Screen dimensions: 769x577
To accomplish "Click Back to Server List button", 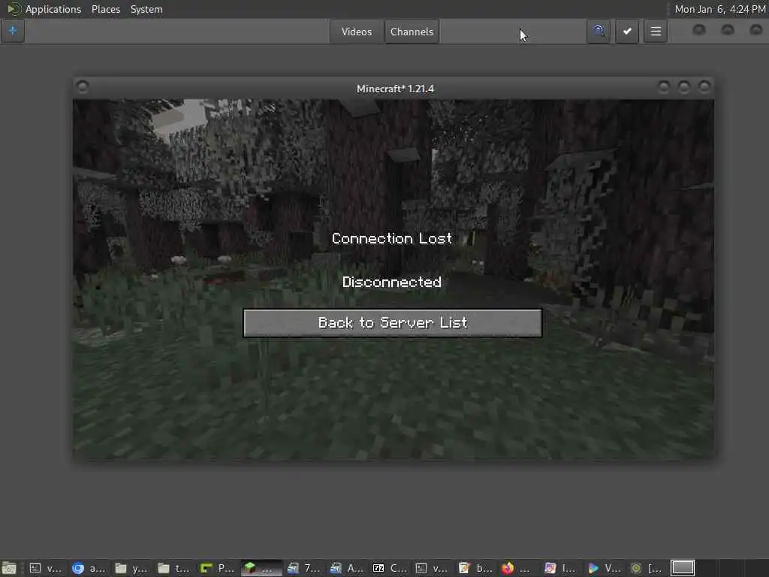I will (392, 323).
